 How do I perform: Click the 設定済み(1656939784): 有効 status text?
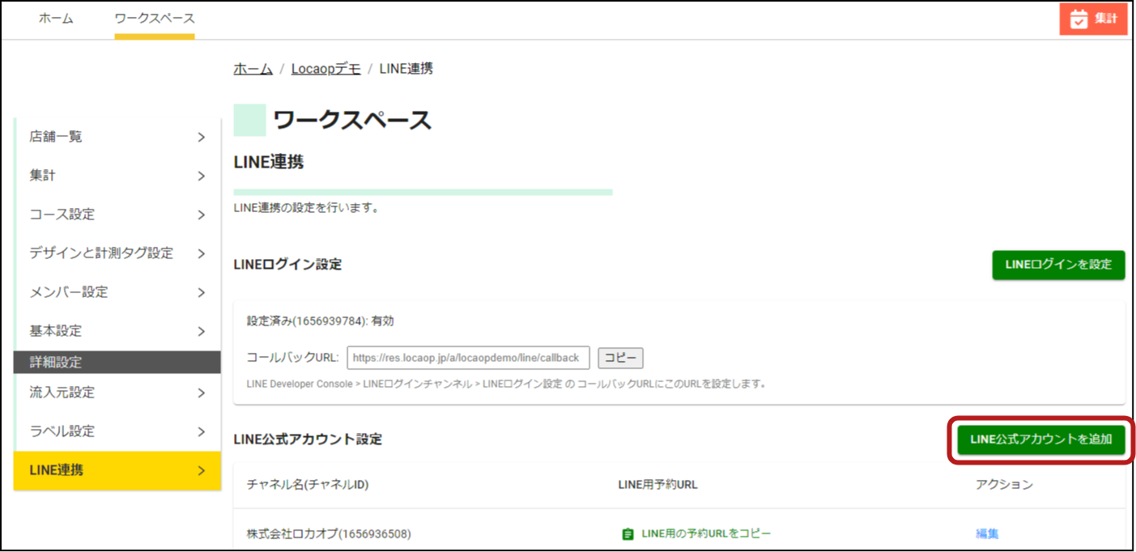coord(321,321)
